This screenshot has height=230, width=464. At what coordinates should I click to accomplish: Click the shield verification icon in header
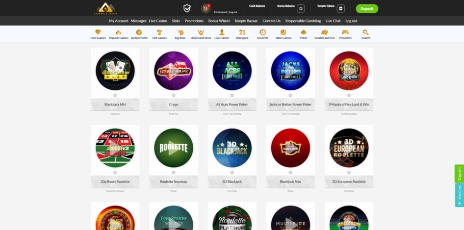point(187,8)
